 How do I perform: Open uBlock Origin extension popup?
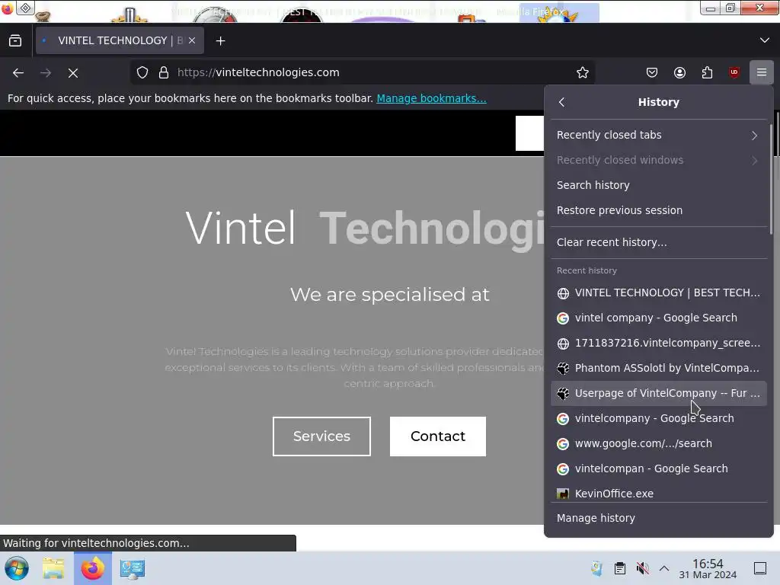(734, 72)
